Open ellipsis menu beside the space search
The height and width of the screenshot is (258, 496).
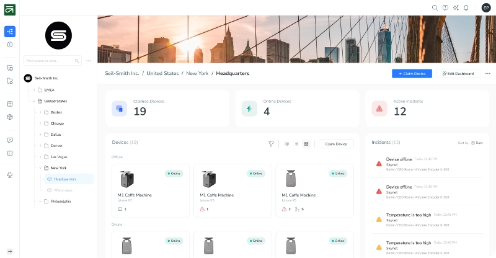pyautogui.click(x=89, y=60)
